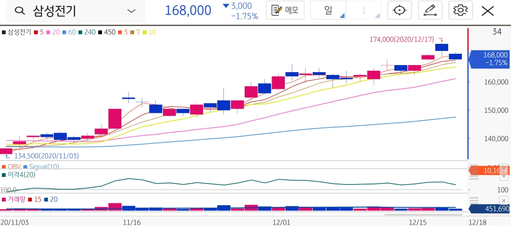Click the orange OBV value tag 10,162K

[488, 170]
